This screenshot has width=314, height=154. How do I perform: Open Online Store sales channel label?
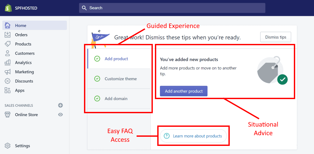pyautogui.click(x=26, y=115)
